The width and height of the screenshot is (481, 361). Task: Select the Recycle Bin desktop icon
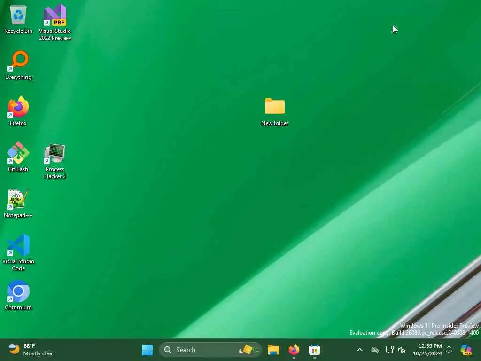pyautogui.click(x=18, y=19)
